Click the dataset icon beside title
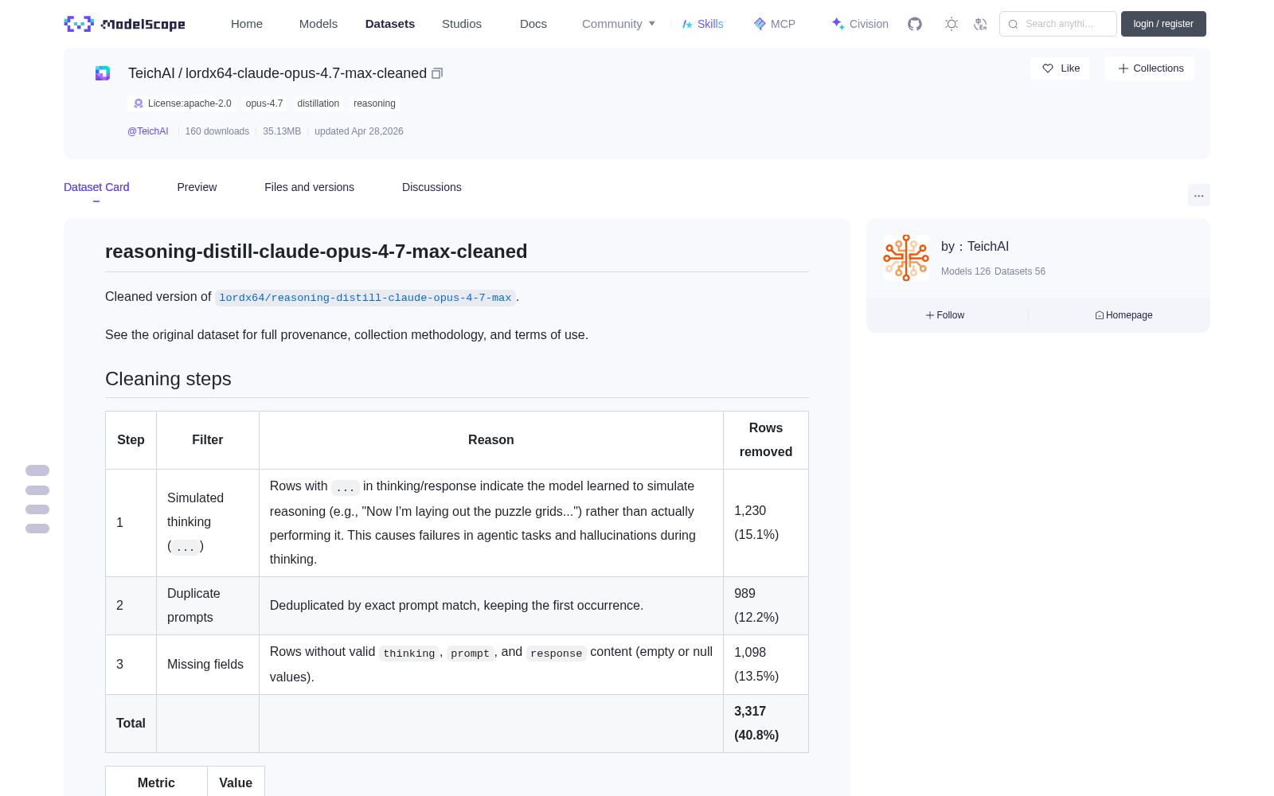Viewport: 1274px width, 796px height. (x=103, y=73)
